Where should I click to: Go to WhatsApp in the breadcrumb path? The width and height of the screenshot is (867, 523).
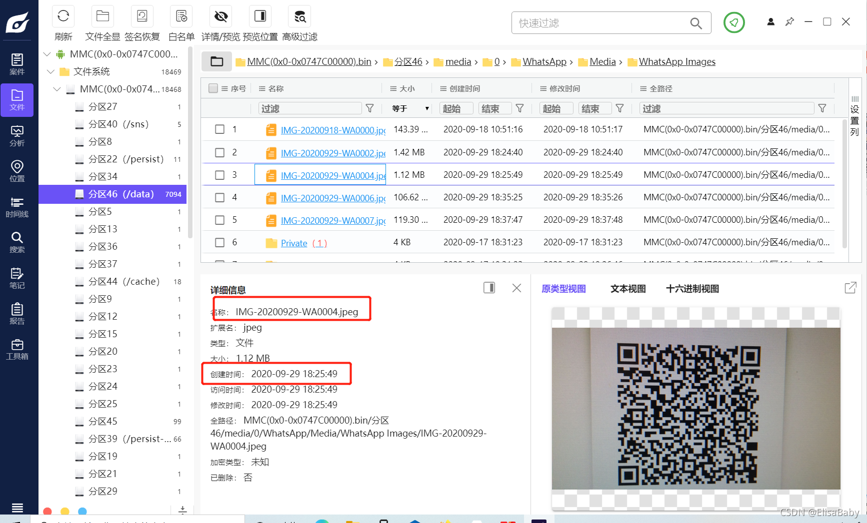(x=544, y=61)
